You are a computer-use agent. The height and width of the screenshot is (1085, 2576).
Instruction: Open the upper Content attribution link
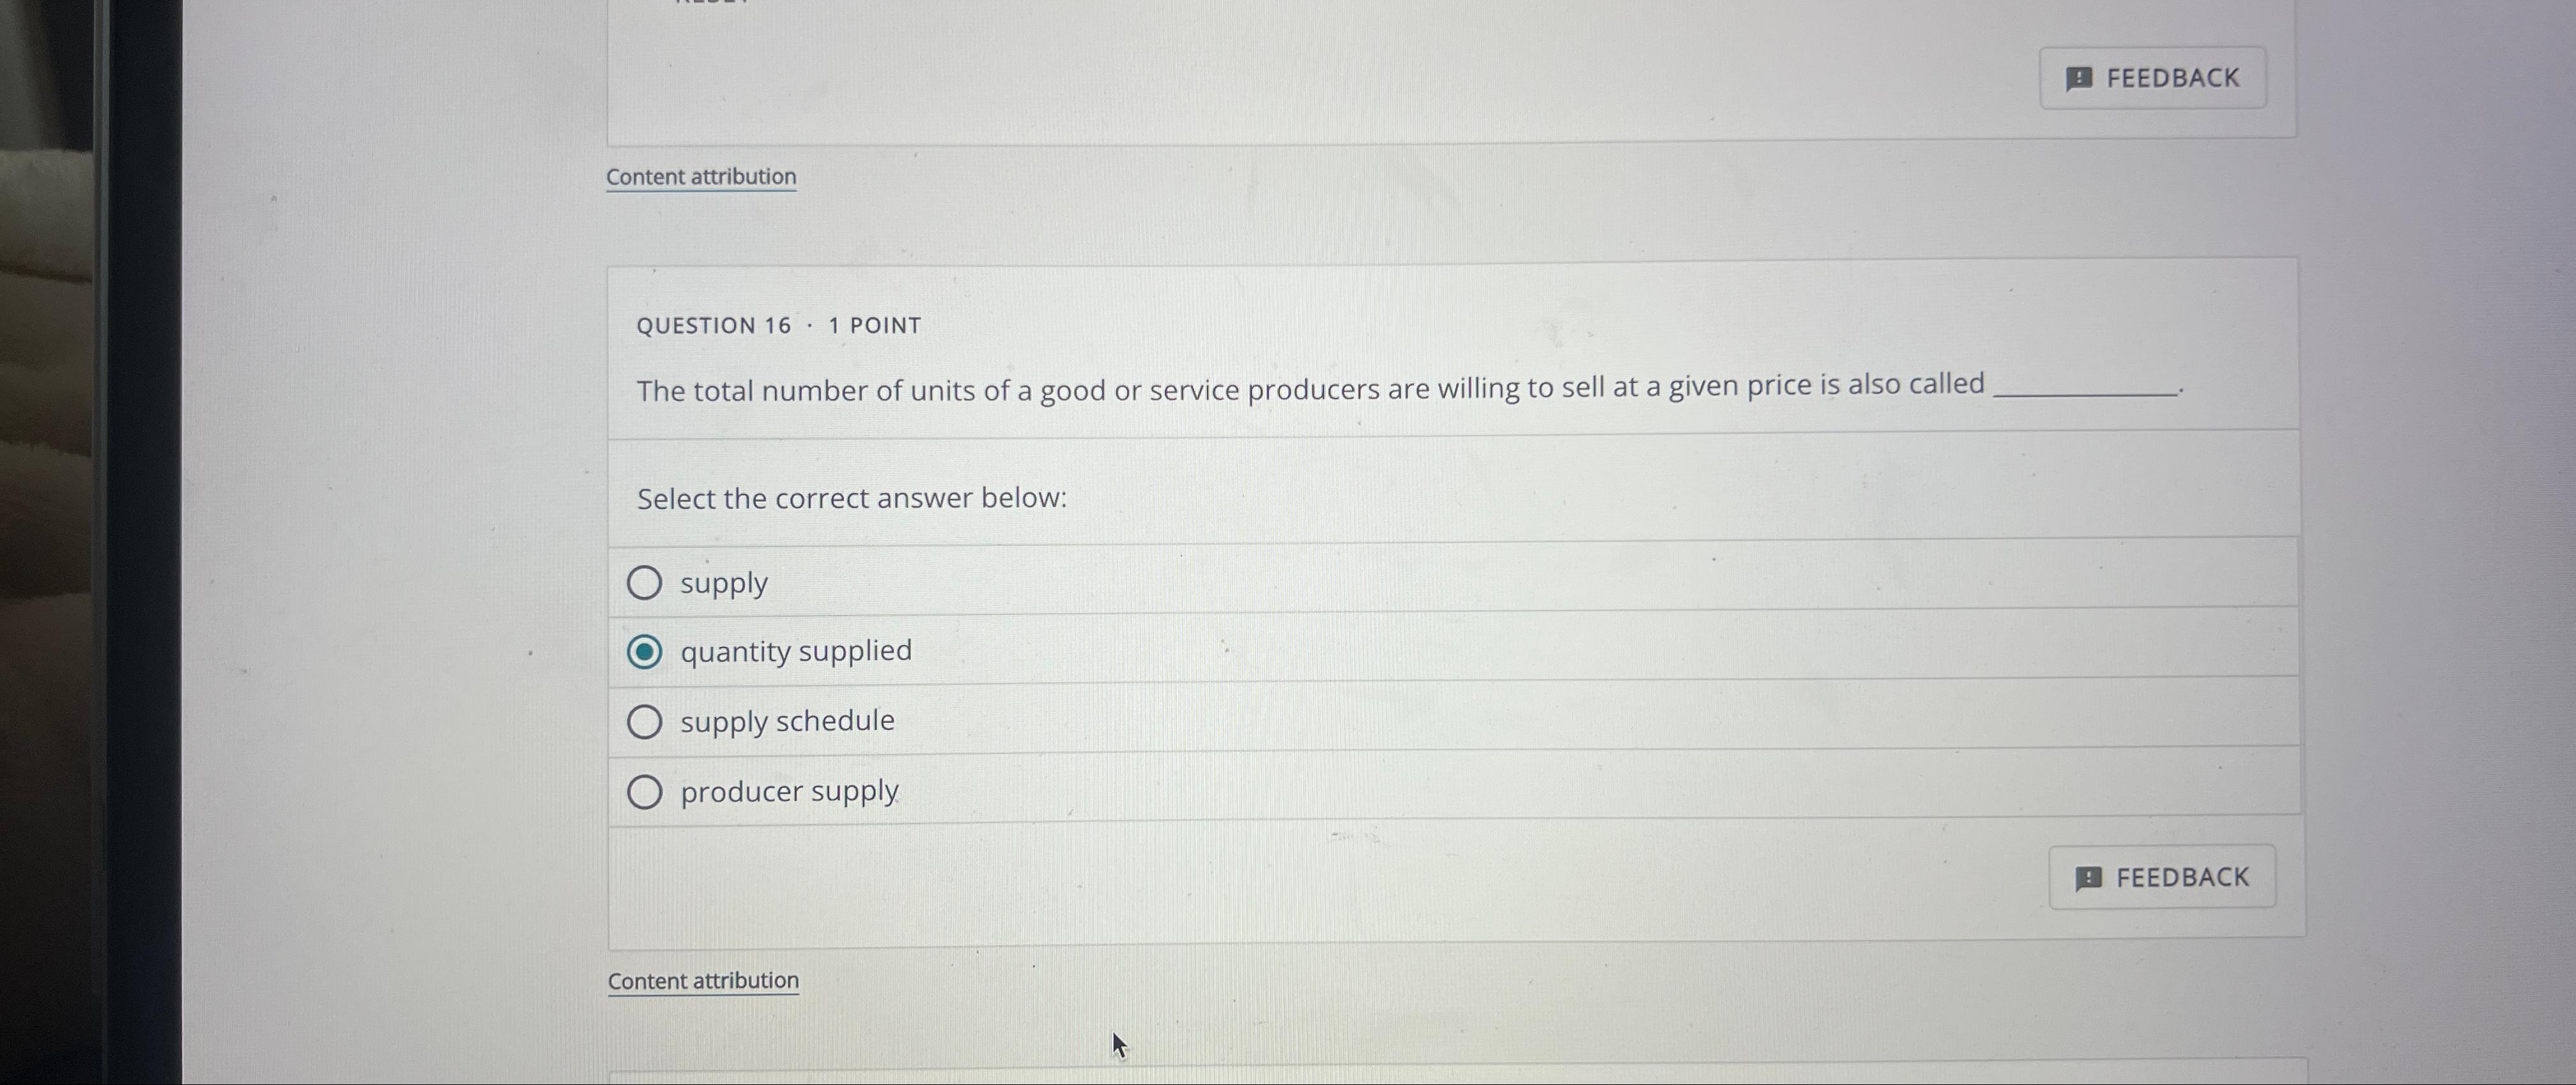701,176
